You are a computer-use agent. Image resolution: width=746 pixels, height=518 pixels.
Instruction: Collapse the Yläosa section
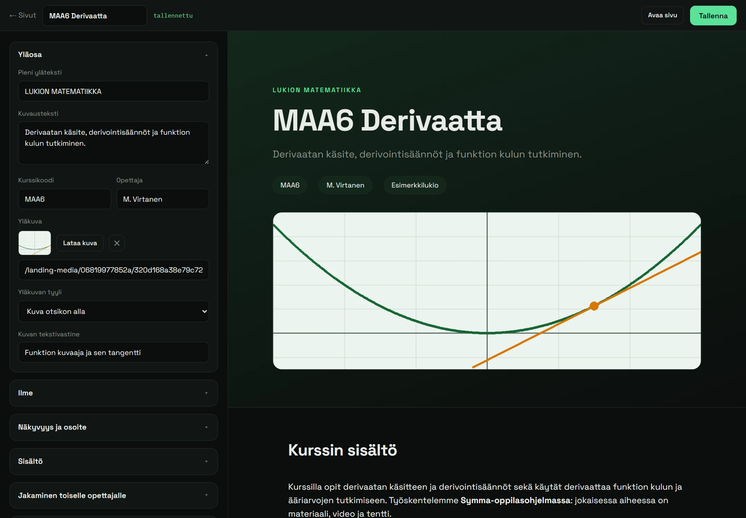113,55
